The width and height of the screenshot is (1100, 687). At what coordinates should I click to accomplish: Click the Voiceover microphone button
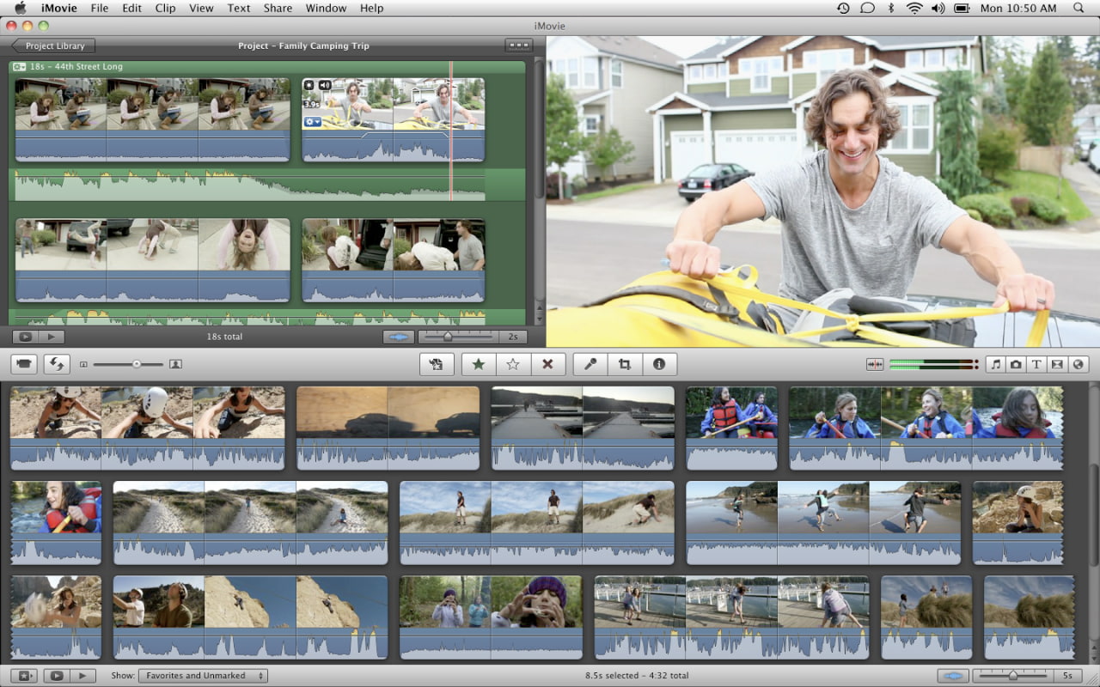click(590, 364)
